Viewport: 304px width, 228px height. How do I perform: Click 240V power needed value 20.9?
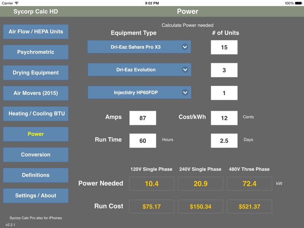(201, 183)
